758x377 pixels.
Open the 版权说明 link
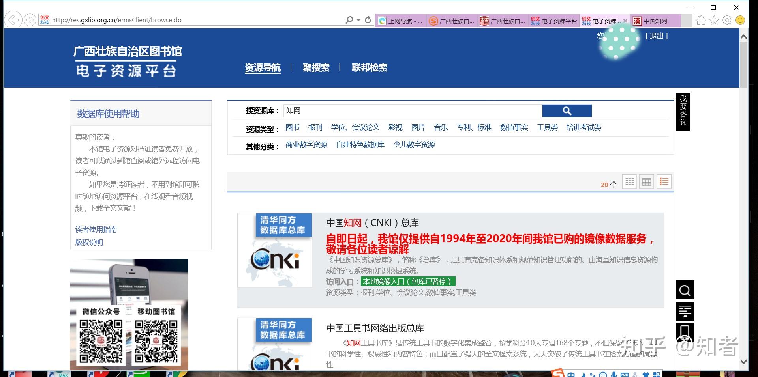[89, 243]
